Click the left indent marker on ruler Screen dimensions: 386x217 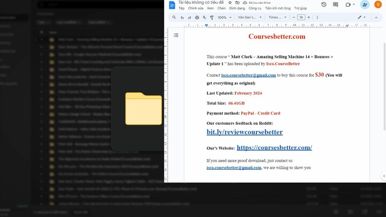[x=206, y=25]
